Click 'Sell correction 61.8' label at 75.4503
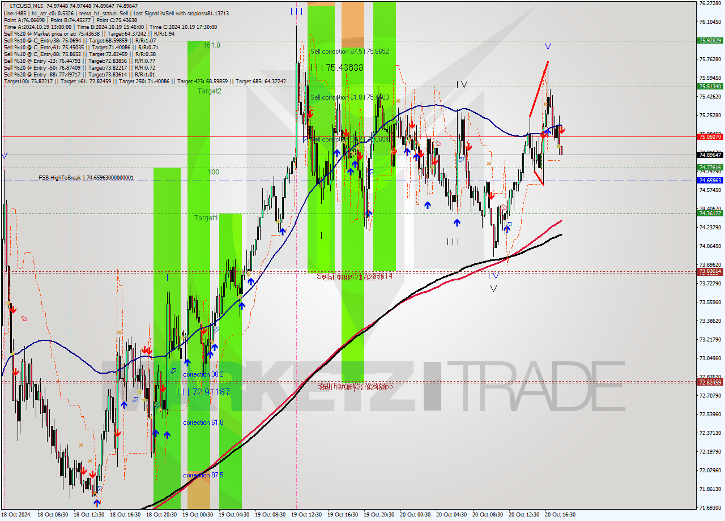 349,97
